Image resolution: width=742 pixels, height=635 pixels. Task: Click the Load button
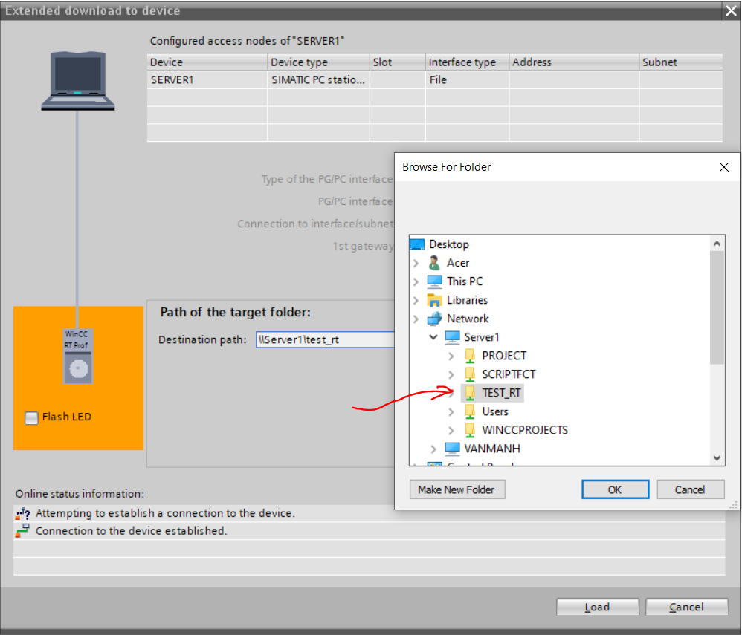pos(597,607)
